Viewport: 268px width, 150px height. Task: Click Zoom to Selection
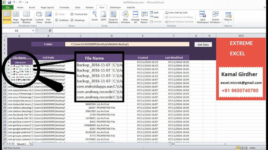coord(113,17)
